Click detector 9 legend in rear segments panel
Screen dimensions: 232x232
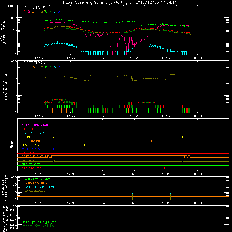(x=59, y=67)
